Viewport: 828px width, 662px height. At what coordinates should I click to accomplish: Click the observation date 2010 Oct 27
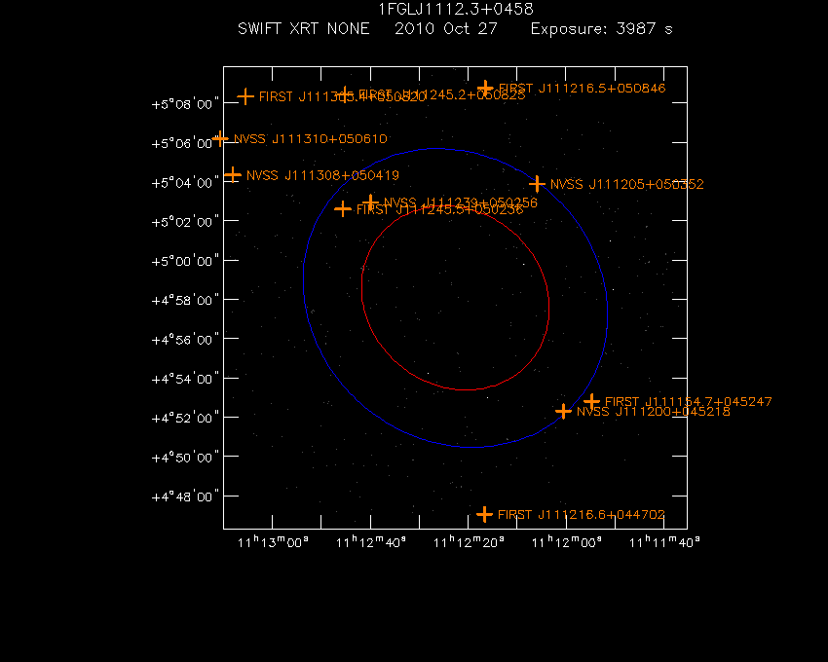[446, 28]
